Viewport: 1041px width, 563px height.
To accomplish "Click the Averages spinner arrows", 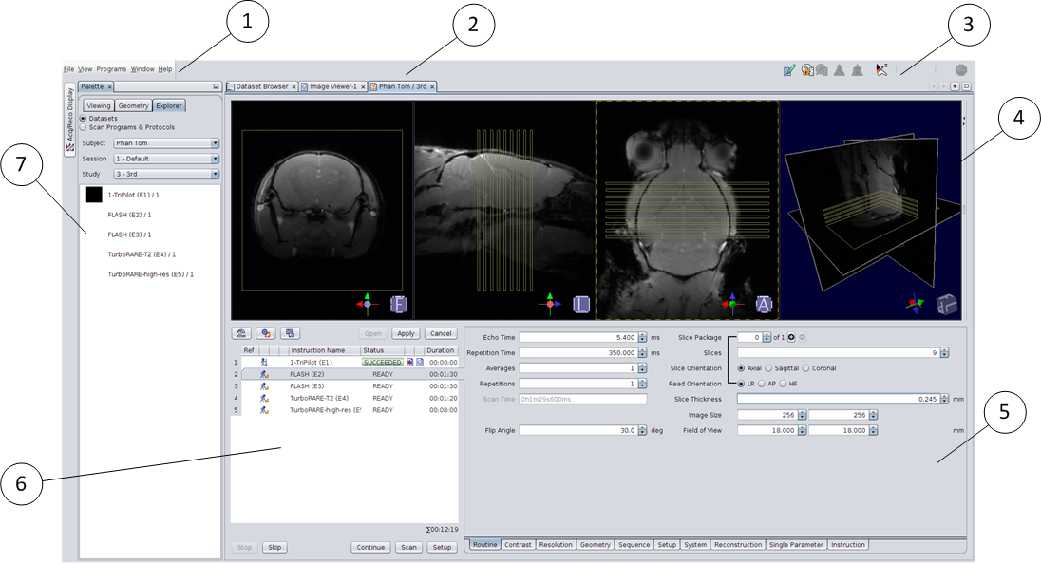I will 642,367.
